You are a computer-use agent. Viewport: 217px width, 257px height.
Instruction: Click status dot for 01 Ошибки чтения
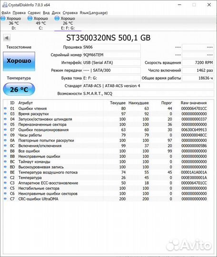[5, 109]
